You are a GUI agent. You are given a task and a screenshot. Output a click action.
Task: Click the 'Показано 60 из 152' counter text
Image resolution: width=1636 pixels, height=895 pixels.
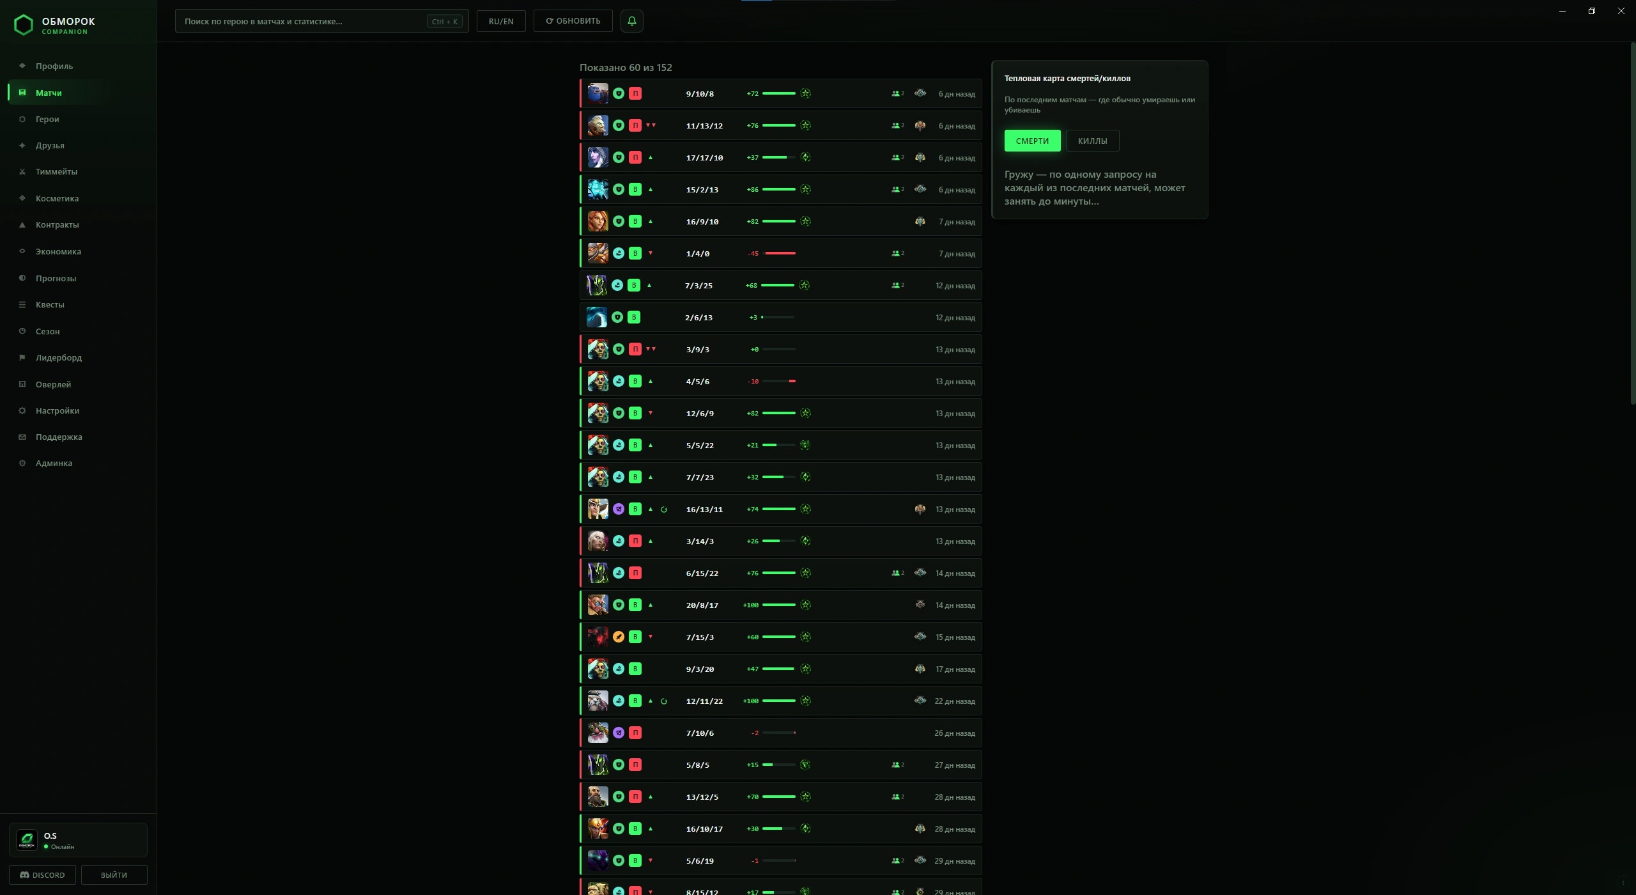point(626,67)
